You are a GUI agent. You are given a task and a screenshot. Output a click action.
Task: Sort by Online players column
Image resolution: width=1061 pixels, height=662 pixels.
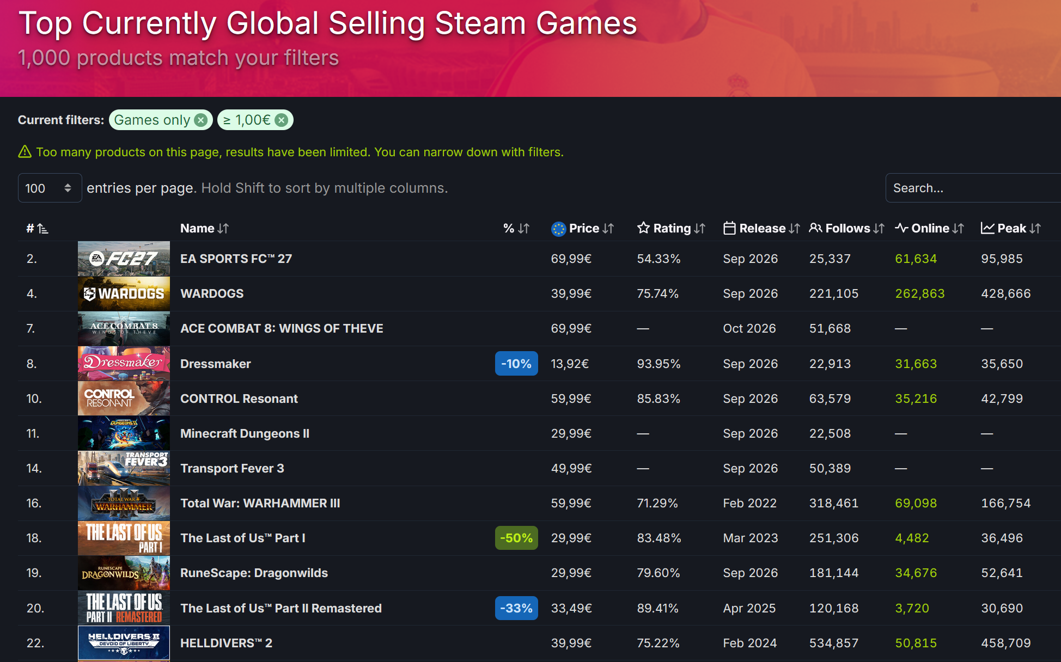coord(930,229)
